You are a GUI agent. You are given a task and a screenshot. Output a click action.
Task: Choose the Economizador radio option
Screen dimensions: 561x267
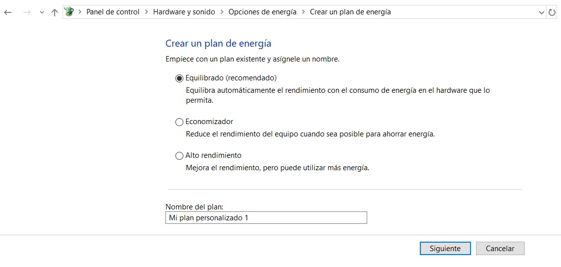(179, 122)
